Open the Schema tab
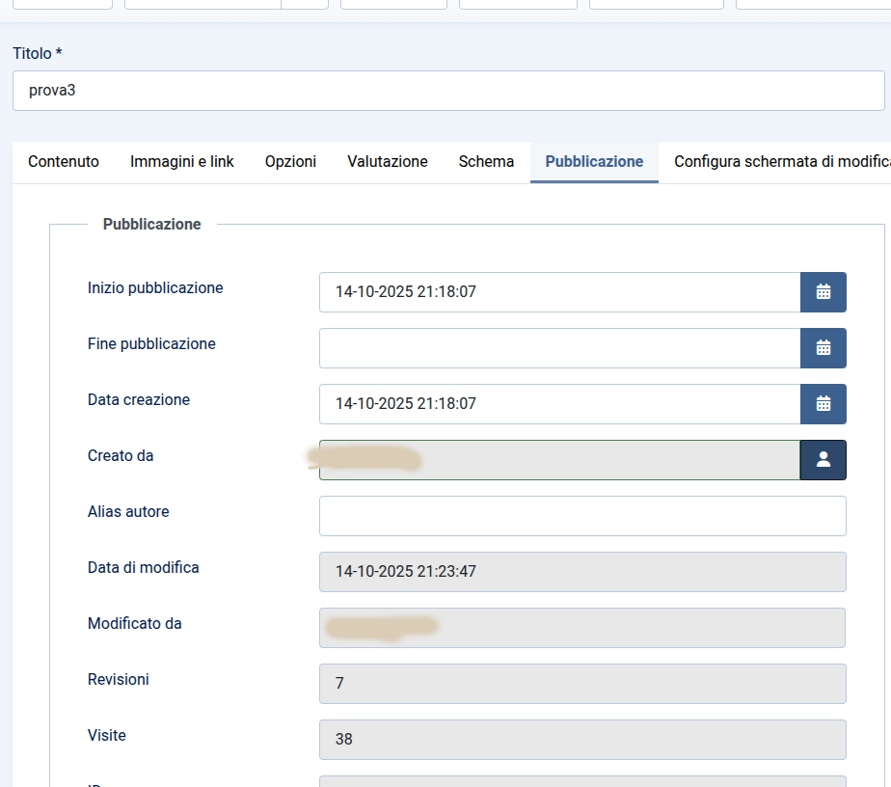Image resolution: width=891 pixels, height=787 pixels. coord(486,162)
